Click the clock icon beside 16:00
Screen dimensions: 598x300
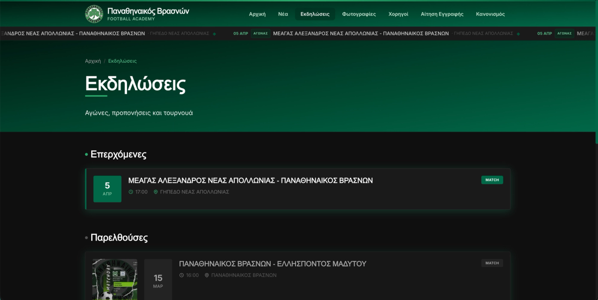click(181, 275)
